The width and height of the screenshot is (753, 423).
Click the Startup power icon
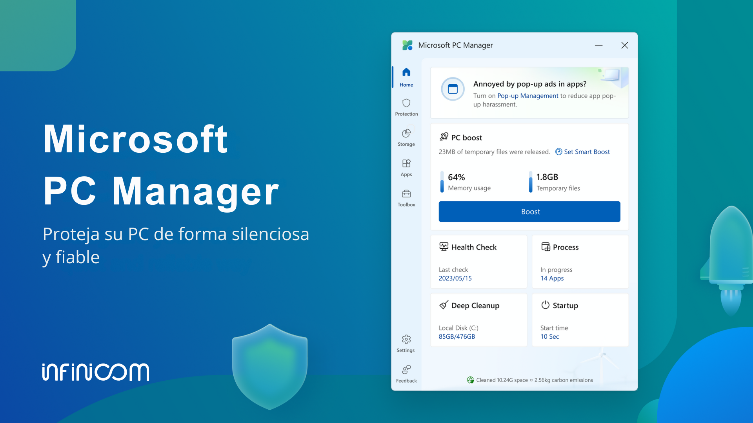[x=546, y=305]
